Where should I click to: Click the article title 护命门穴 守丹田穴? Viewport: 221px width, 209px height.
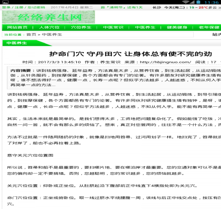tap(130, 54)
